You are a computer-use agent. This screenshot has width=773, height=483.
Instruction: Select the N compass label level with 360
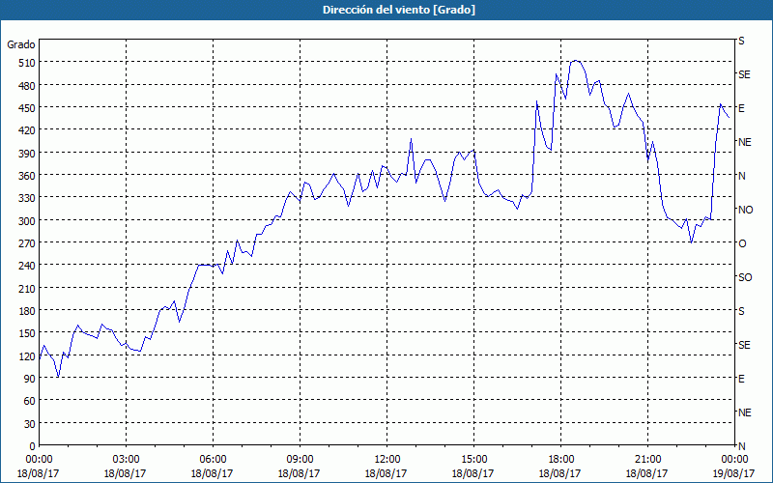(742, 176)
